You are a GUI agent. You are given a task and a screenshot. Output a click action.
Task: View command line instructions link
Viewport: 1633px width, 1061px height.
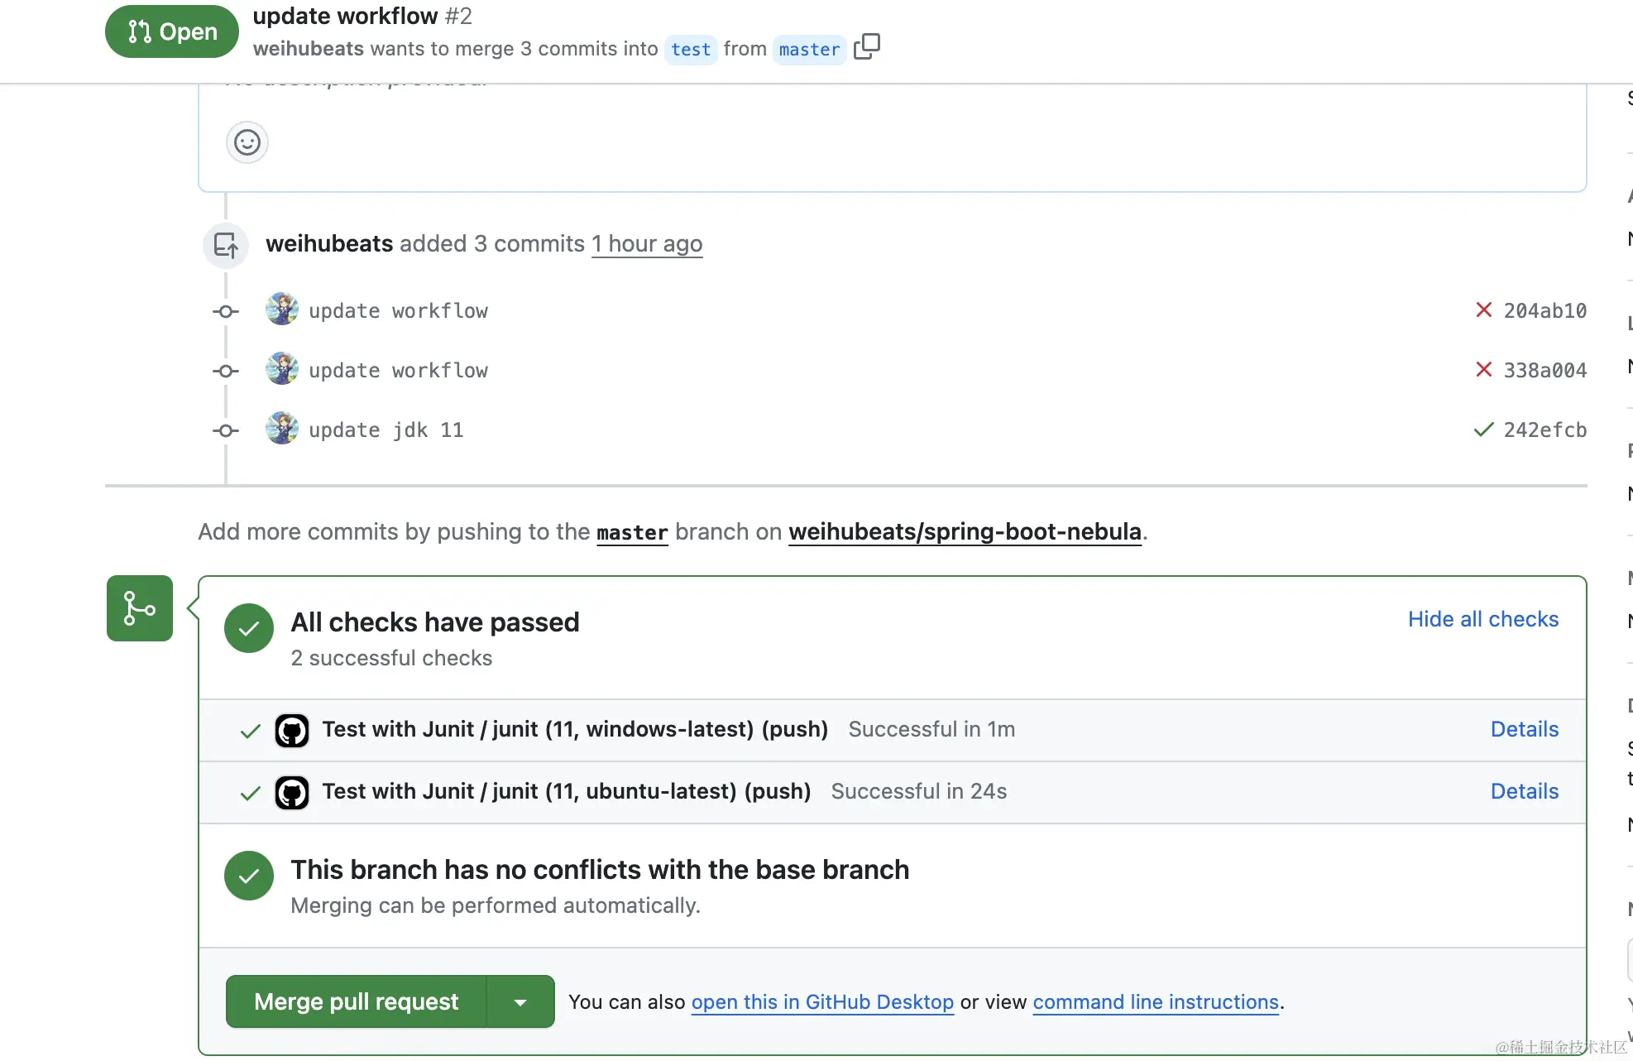point(1156,1002)
